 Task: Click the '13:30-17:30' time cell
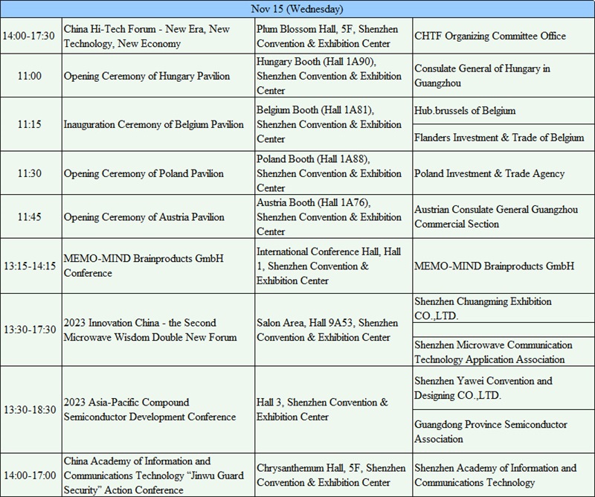click(x=30, y=330)
